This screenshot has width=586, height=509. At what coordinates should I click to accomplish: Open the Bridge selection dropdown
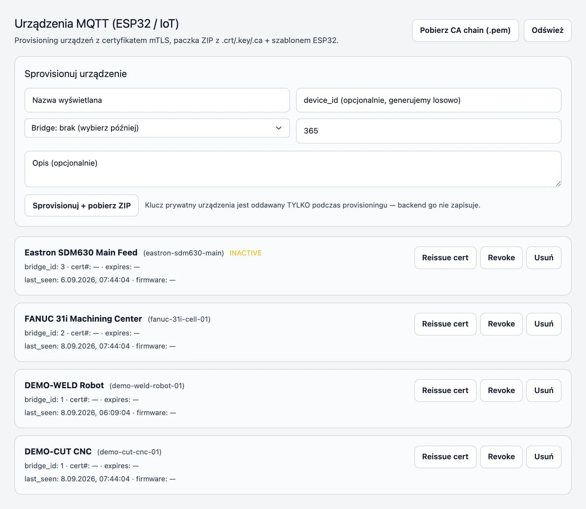click(x=157, y=128)
